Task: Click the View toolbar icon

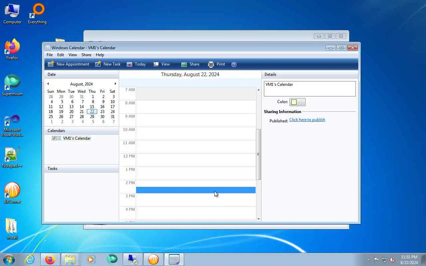Action: coord(156,64)
